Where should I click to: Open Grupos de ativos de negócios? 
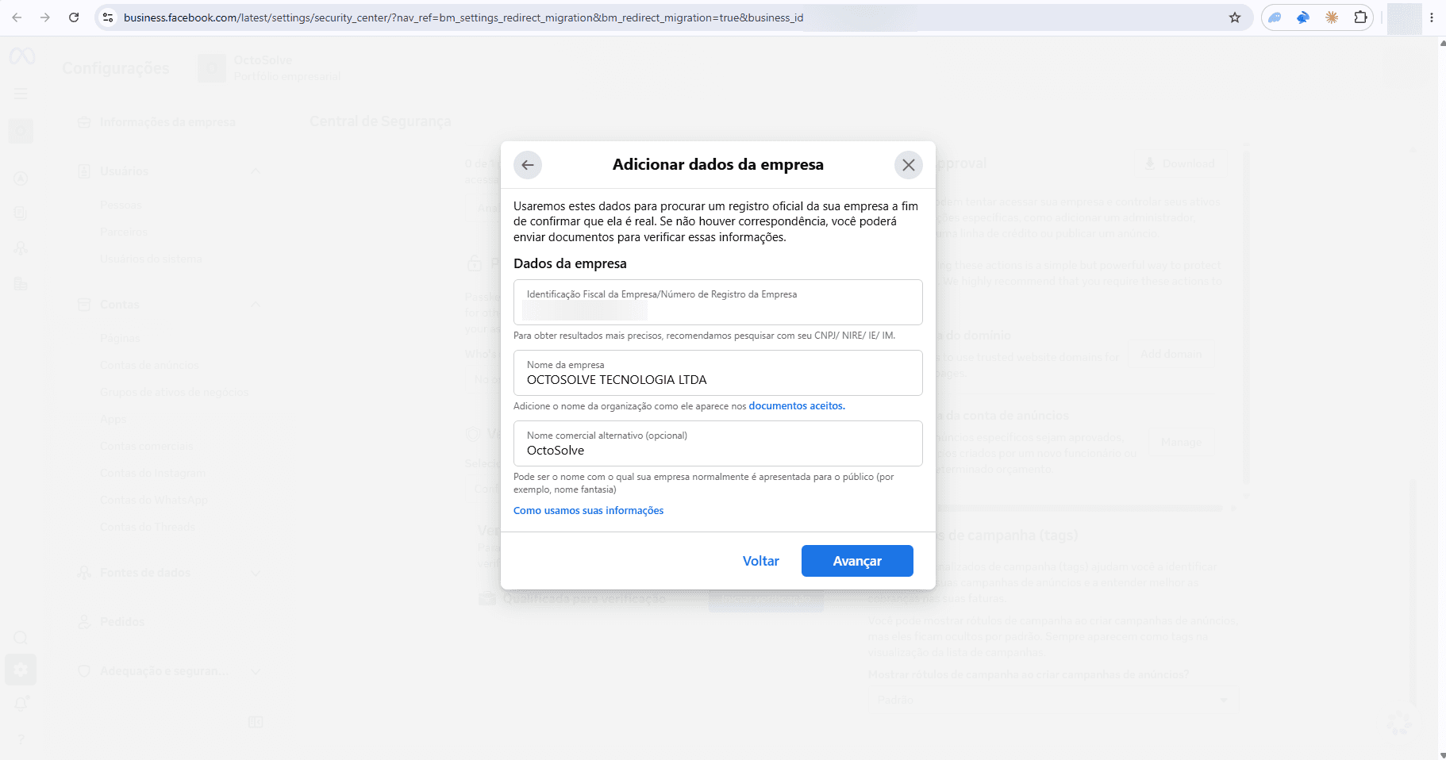[175, 392]
